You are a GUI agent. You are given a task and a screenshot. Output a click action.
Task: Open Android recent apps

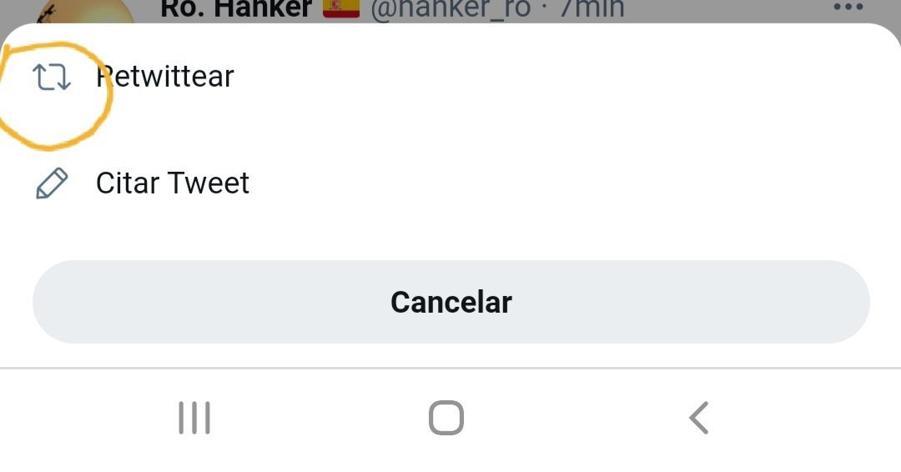click(194, 418)
